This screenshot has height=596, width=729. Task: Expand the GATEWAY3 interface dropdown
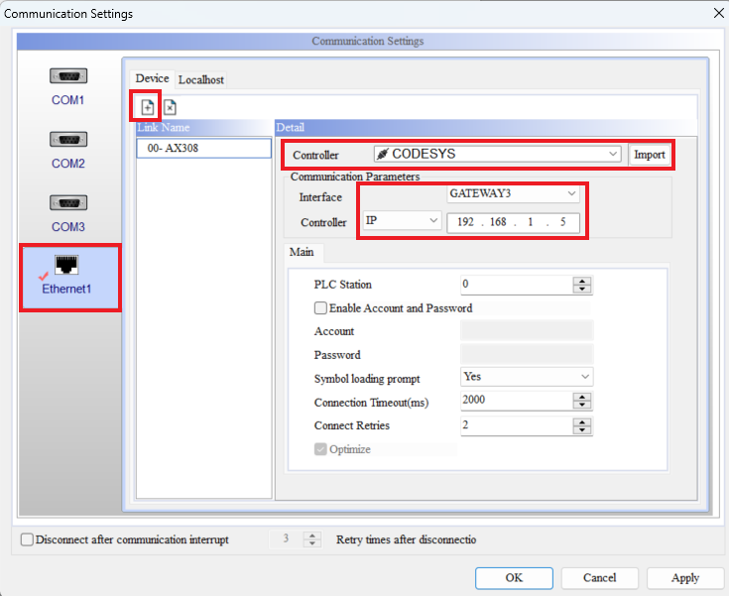(x=572, y=194)
